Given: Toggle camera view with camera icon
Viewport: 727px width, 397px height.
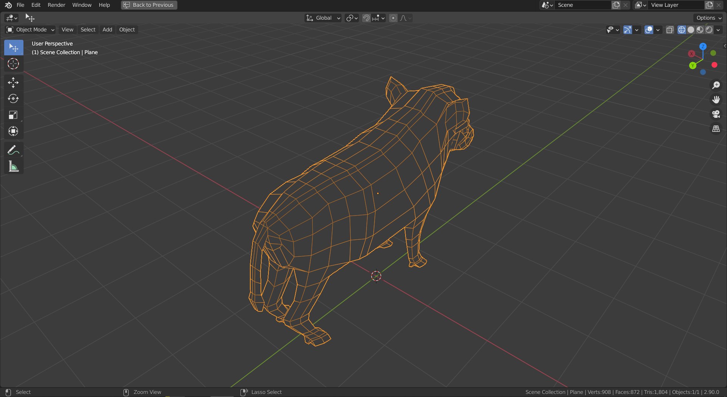Looking at the screenshot, I should [716, 114].
